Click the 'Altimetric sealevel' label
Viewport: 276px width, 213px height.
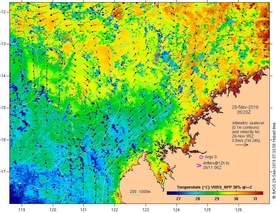(x=248, y=123)
